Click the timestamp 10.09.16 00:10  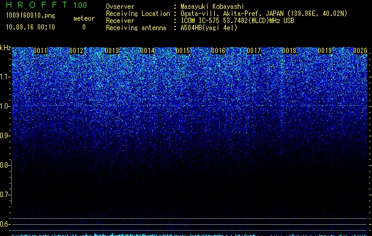(30, 27)
